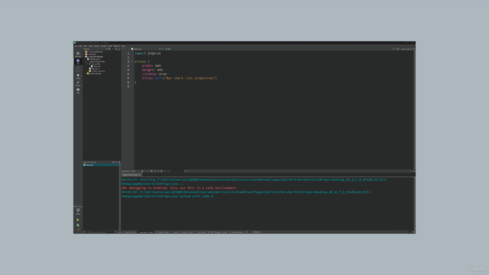Open the Build menu
This screenshot has height=275, width=489.
pos(90,46)
